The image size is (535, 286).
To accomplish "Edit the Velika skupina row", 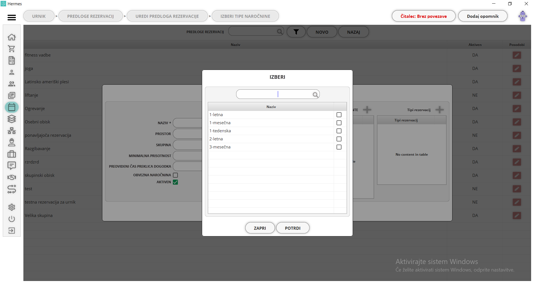I will coord(517,216).
